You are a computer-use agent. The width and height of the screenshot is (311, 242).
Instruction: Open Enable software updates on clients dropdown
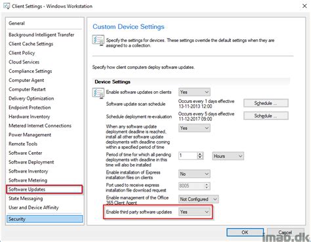194,92
